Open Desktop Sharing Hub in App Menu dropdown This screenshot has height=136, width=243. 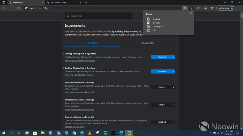click(163, 57)
